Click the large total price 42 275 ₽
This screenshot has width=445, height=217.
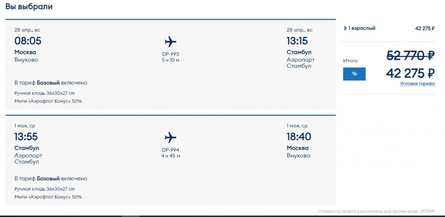point(411,73)
